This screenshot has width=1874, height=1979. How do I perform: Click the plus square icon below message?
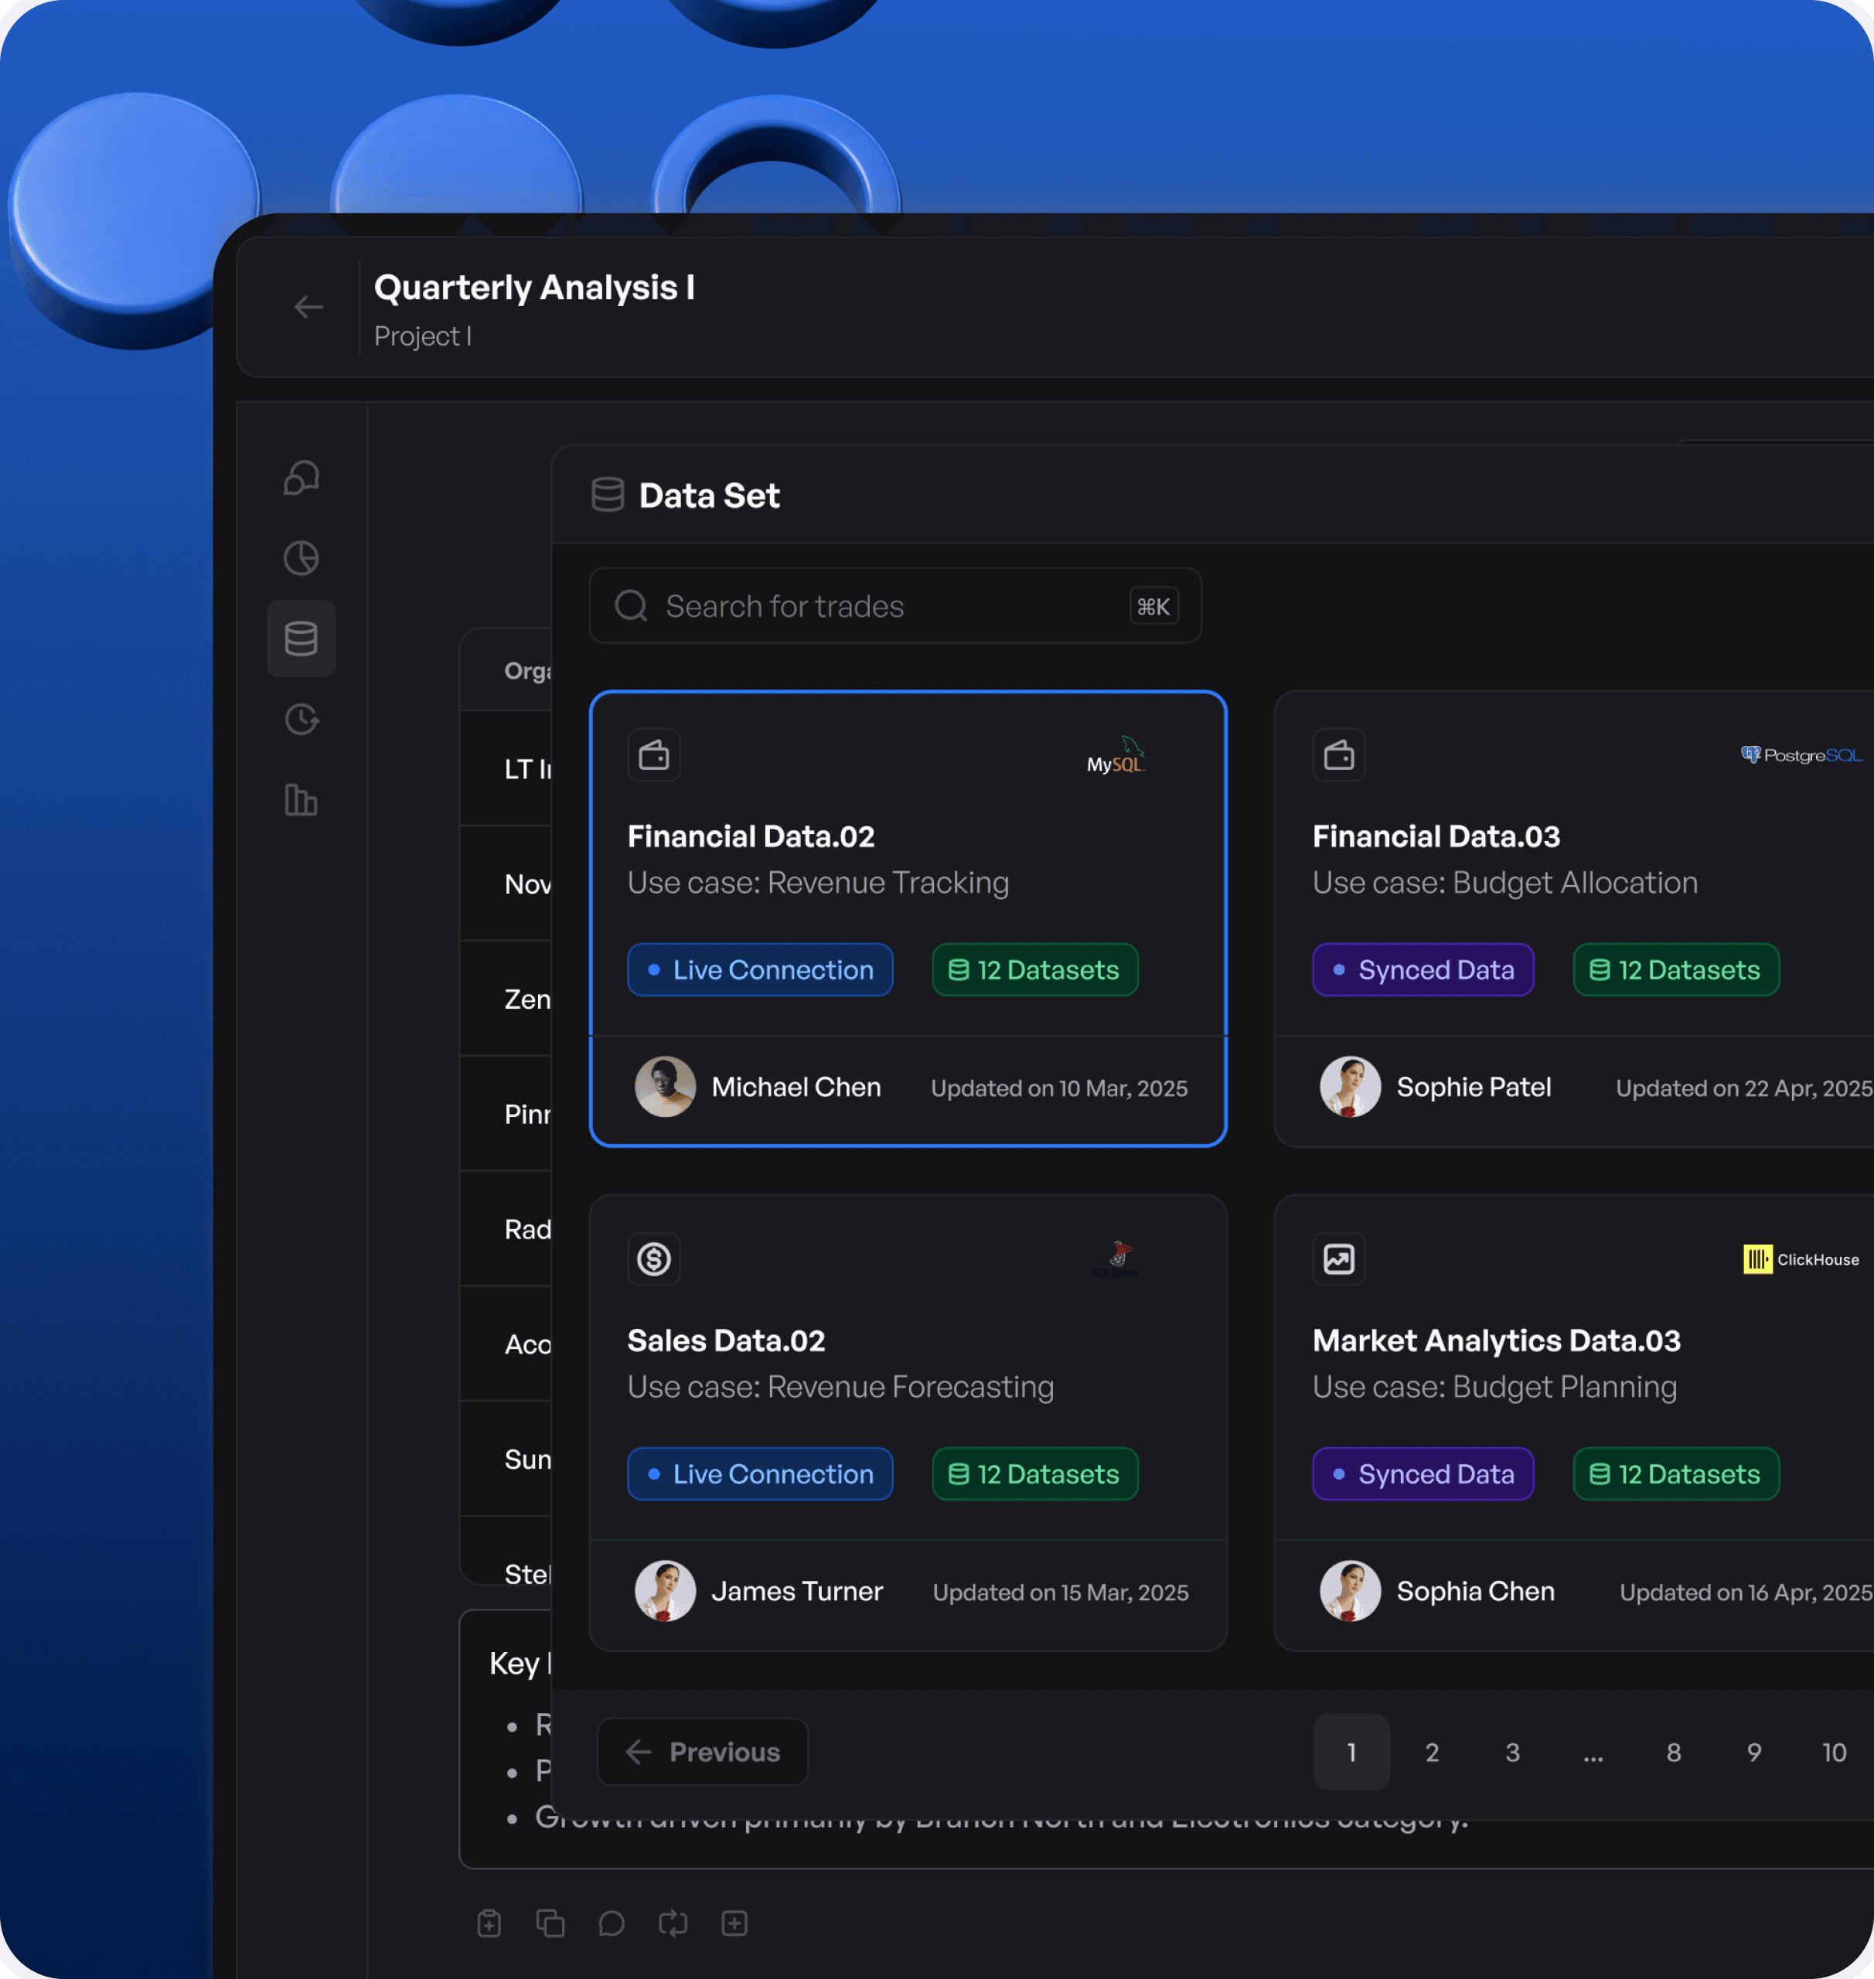734,1923
